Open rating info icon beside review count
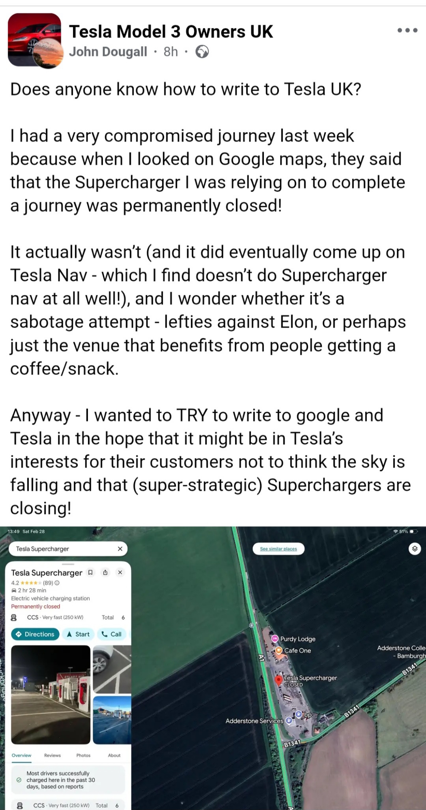The width and height of the screenshot is (426, 810). coord(57,583)
